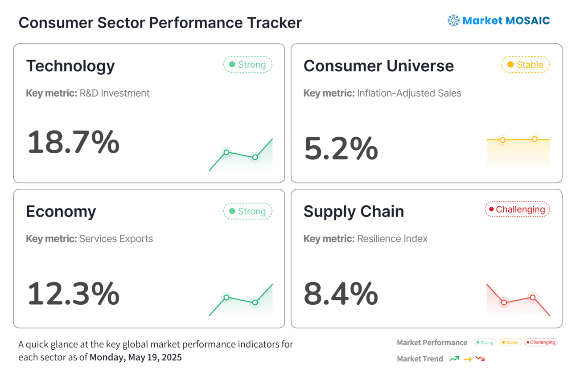Select the small Strong legend badge

pyautogui.click(x=485, y=343)
